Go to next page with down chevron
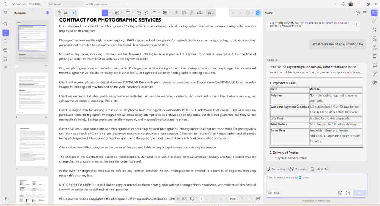The image size is (380, 206). (x=221, y=199)
